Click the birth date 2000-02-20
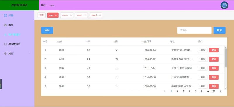The image size is (234, 107). pyautogui.click(x=149, y=86)
